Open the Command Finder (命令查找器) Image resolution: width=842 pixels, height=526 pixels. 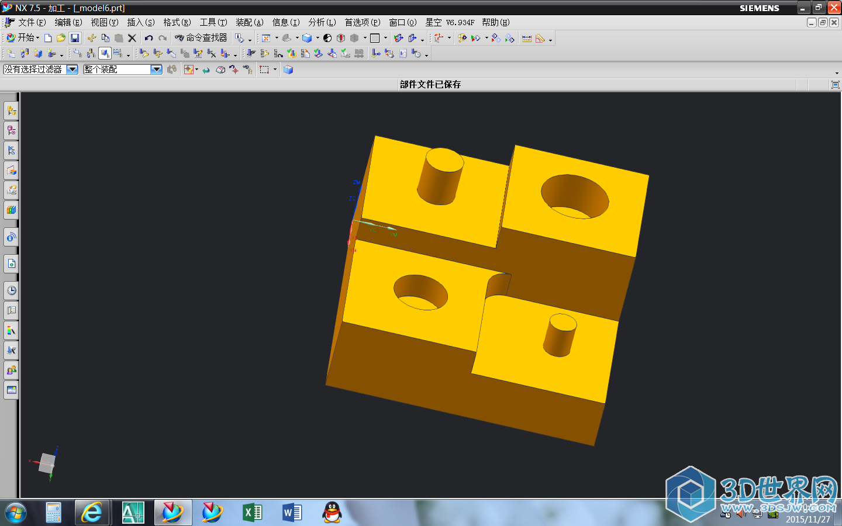[201, 38]
